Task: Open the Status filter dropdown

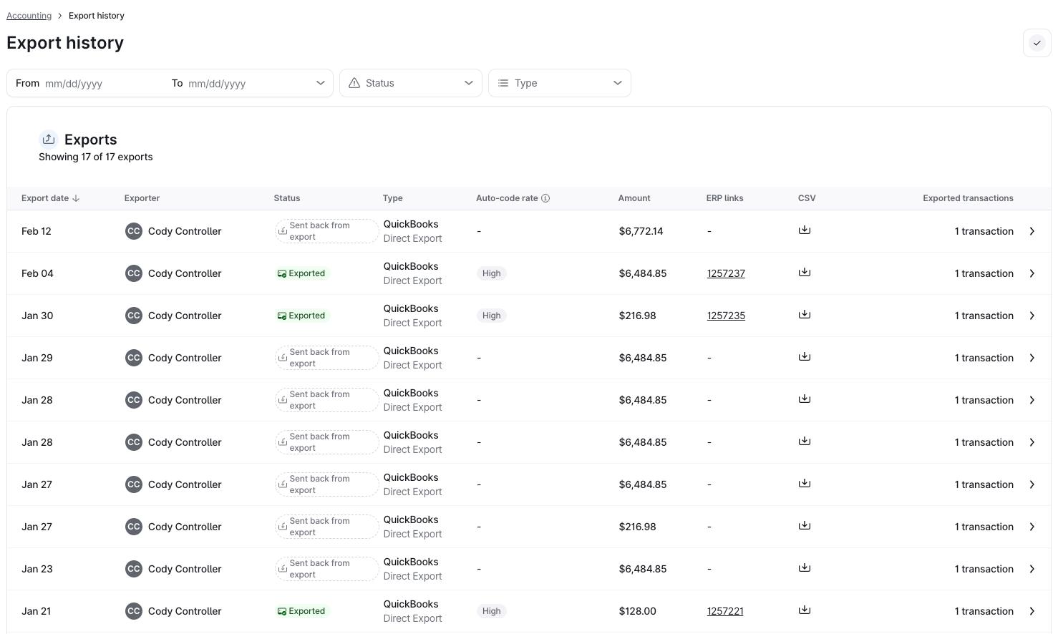Action: [x=410, y=83]
